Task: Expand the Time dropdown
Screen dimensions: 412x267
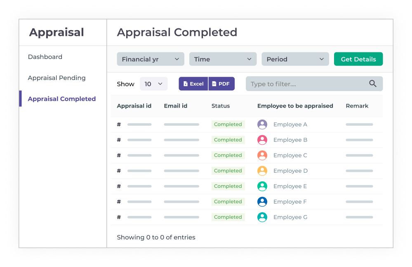Action: coord(223,59)
